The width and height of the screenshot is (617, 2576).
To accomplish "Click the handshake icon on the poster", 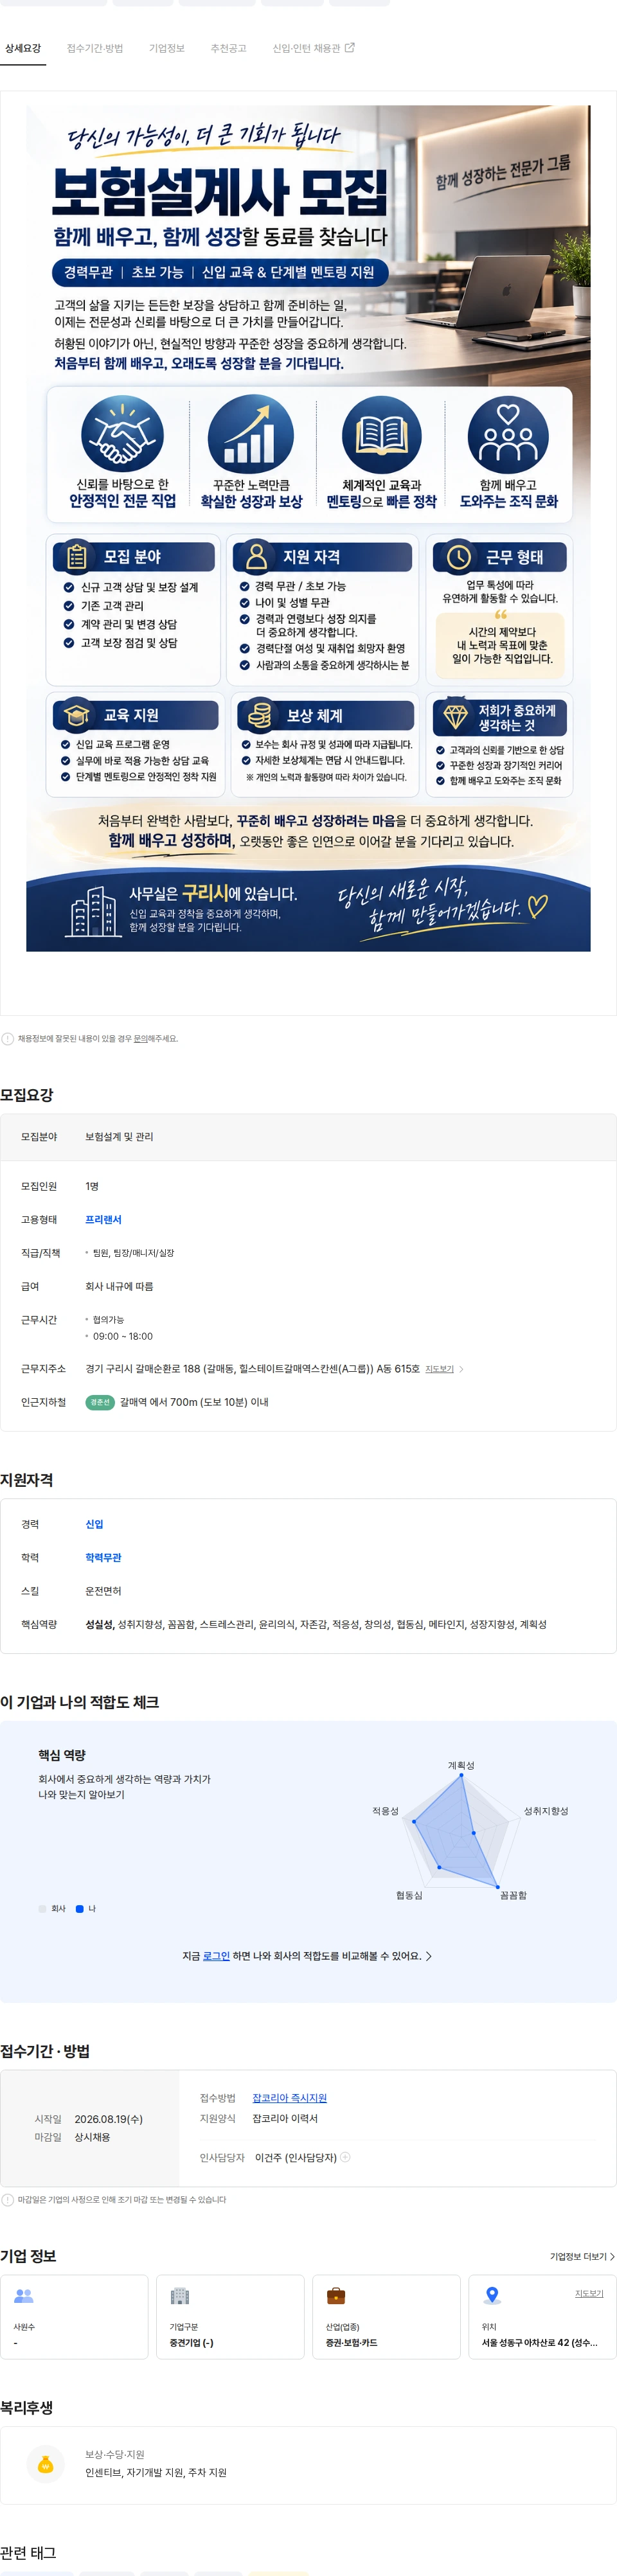I will pos(122,435).
